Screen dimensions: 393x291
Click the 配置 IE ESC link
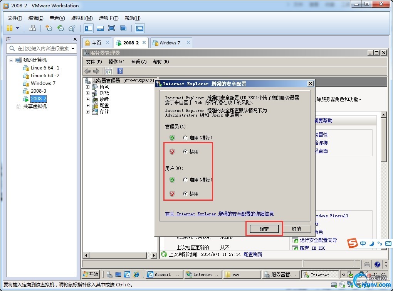click(x=312, y=248)
